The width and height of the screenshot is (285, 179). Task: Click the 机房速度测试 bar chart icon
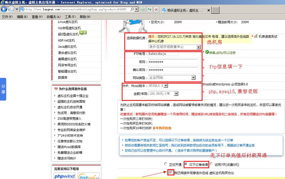pyautogui.click(x=255, y=36)
